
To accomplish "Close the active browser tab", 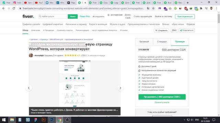I will pyautogui.click(x=85, y=3).
